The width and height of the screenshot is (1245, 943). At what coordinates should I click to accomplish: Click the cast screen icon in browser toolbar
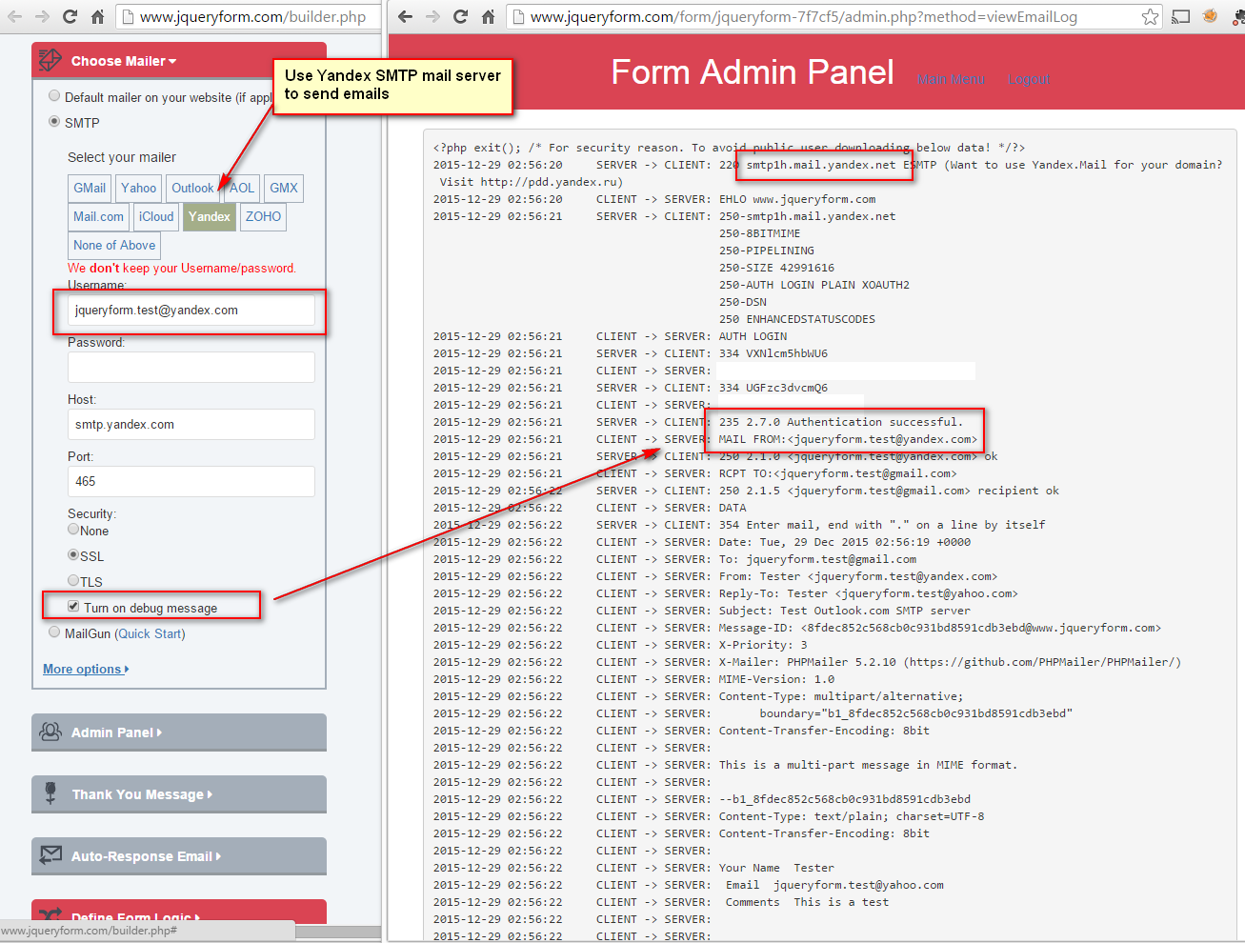(1181, 16)
